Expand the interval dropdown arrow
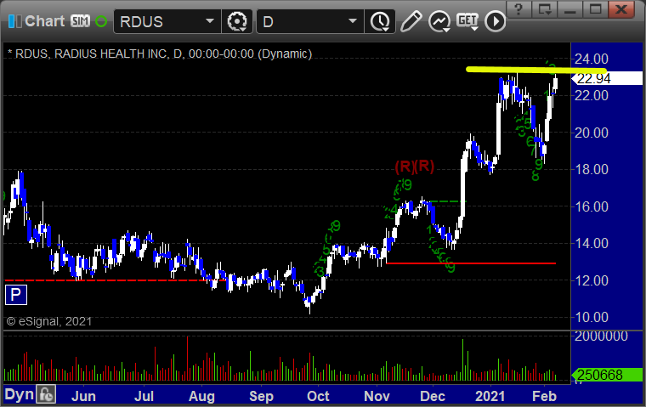 click(352, 20)
